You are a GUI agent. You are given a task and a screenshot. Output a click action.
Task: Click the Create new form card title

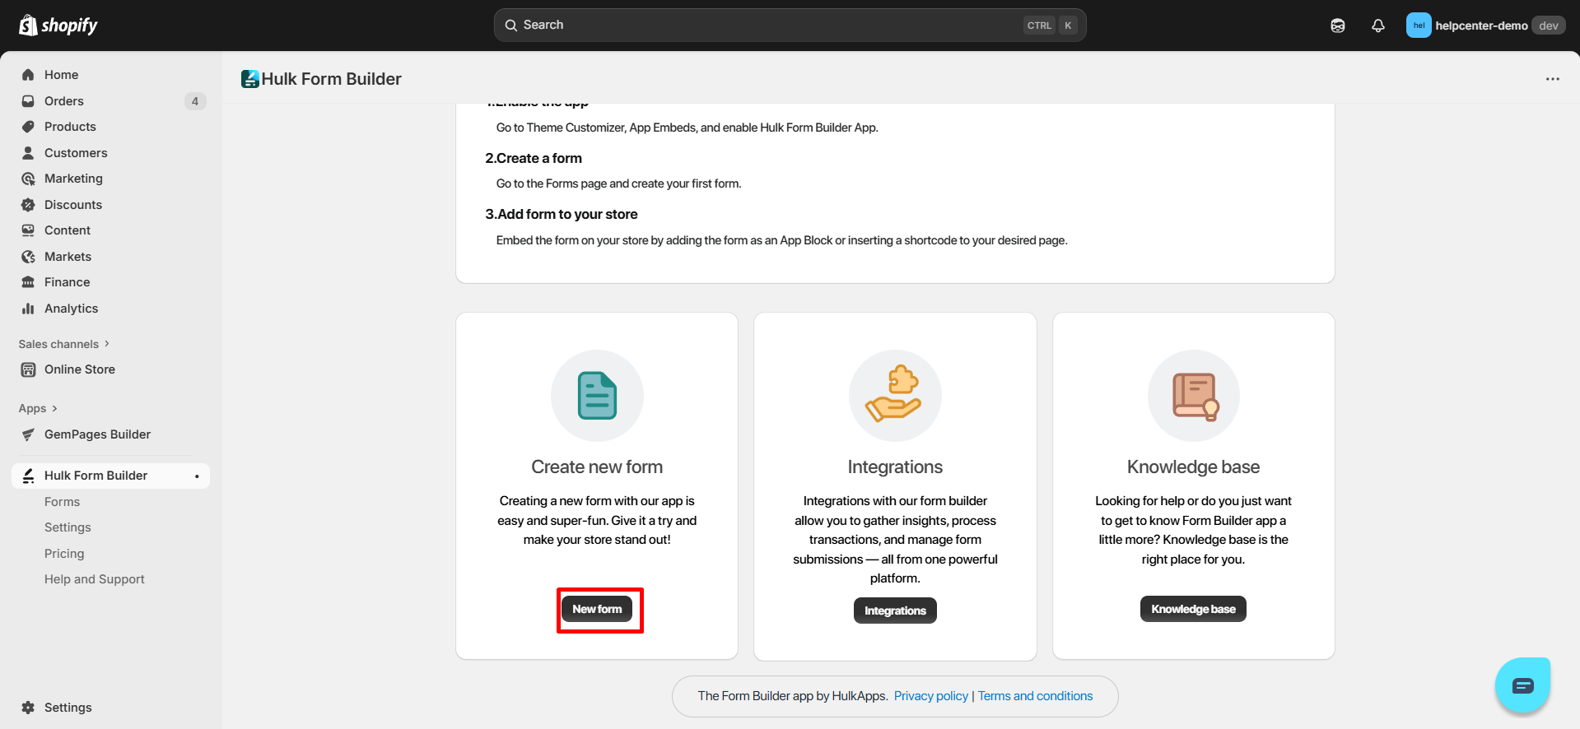[x=597, y=467]
